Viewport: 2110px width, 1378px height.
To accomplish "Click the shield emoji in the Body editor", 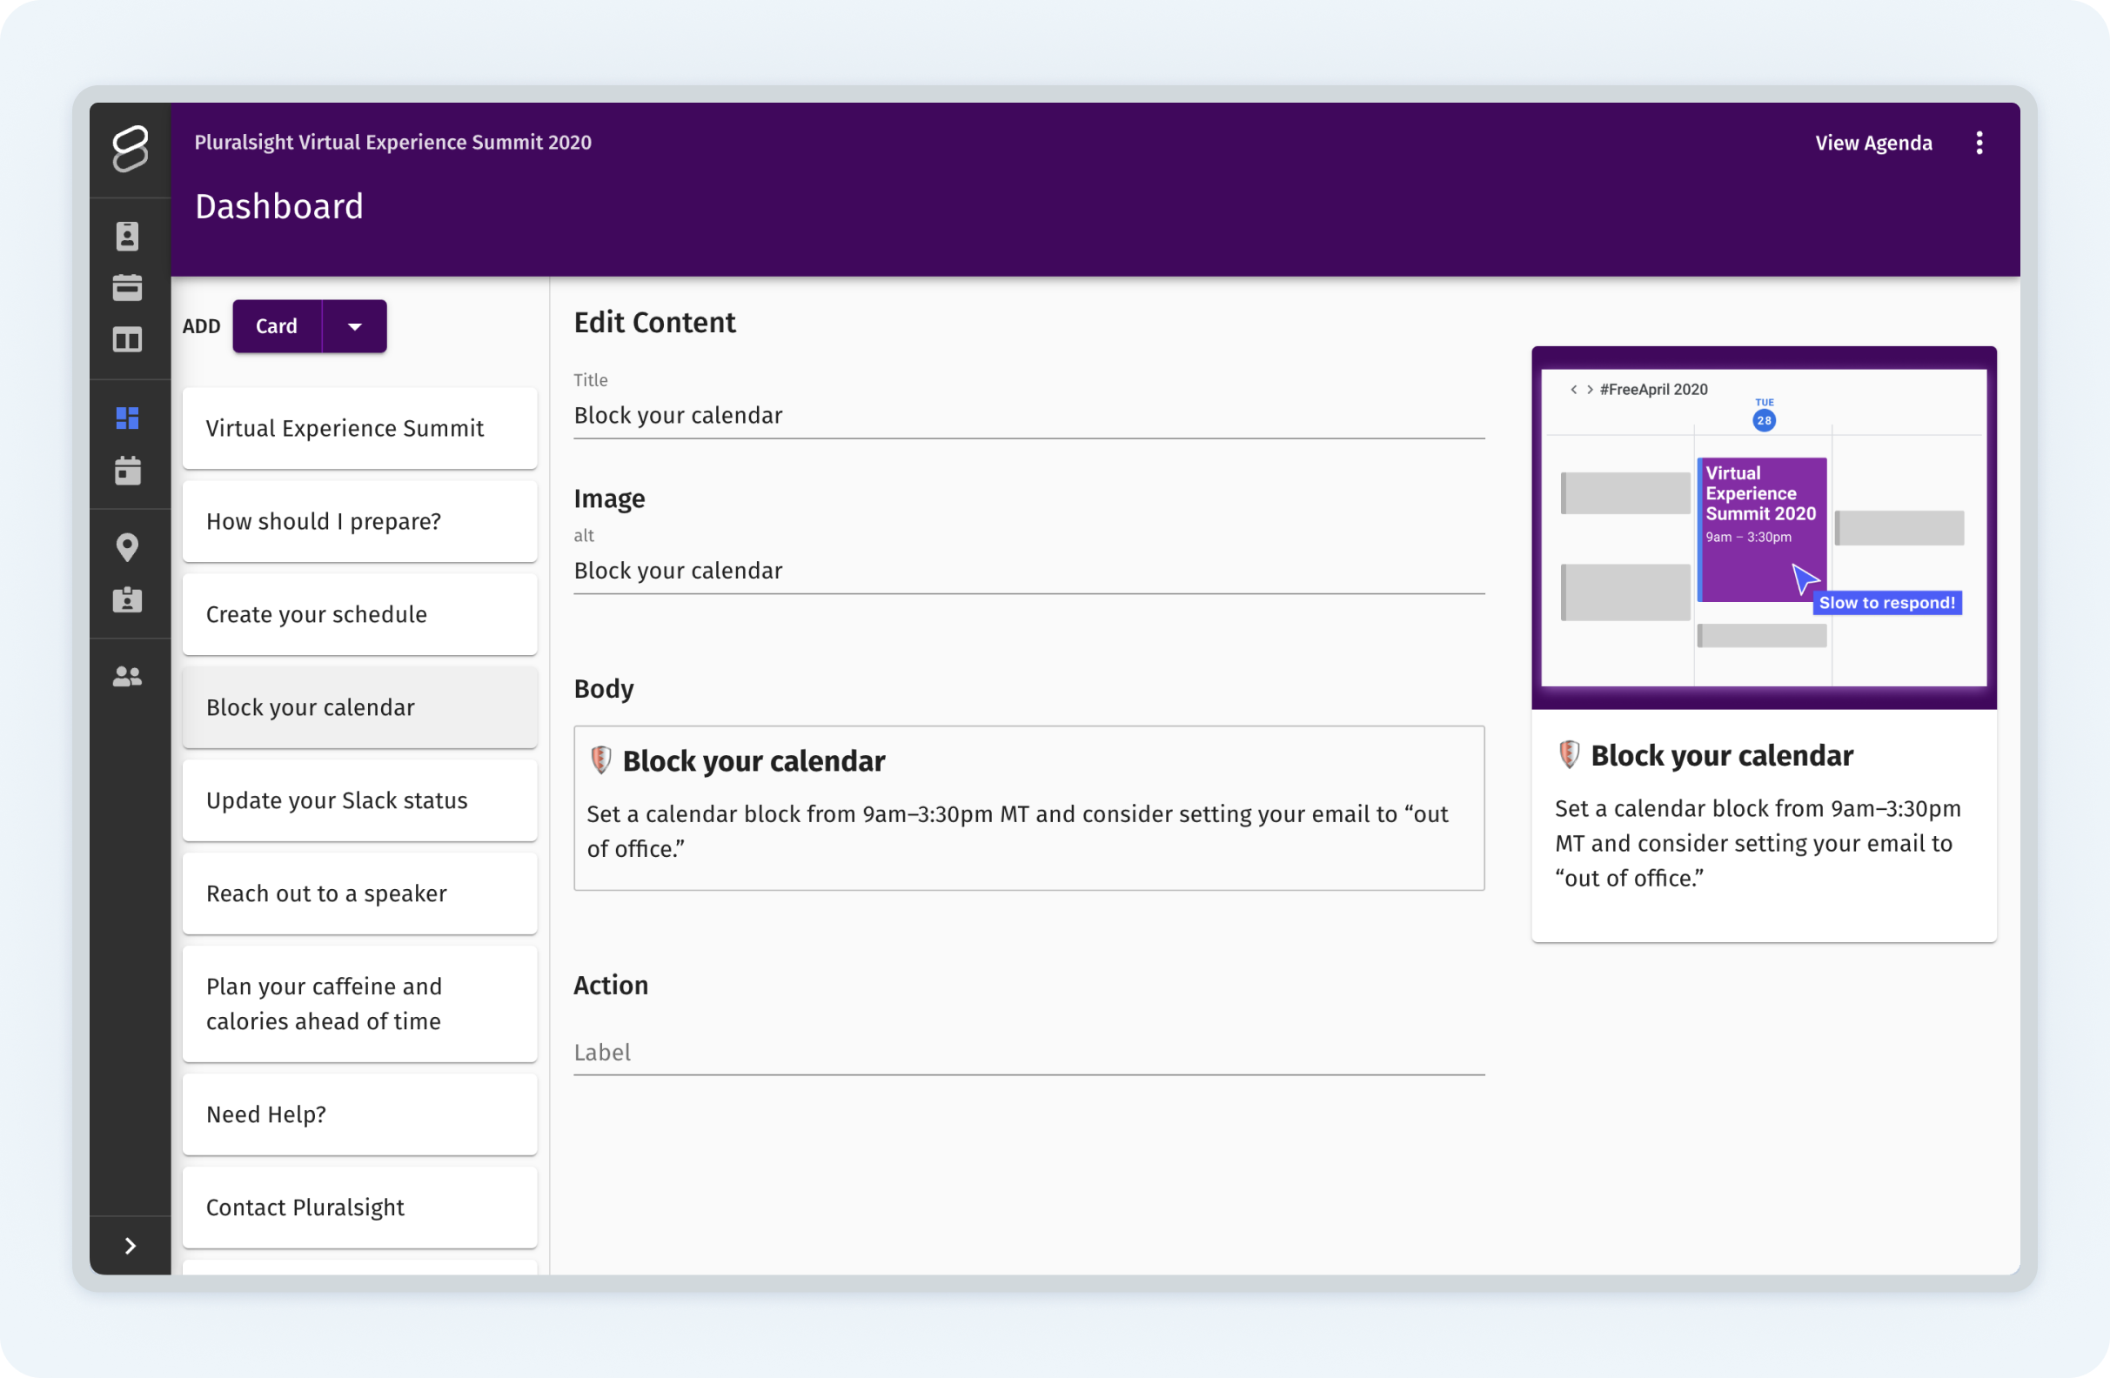I will pos(601,760).
